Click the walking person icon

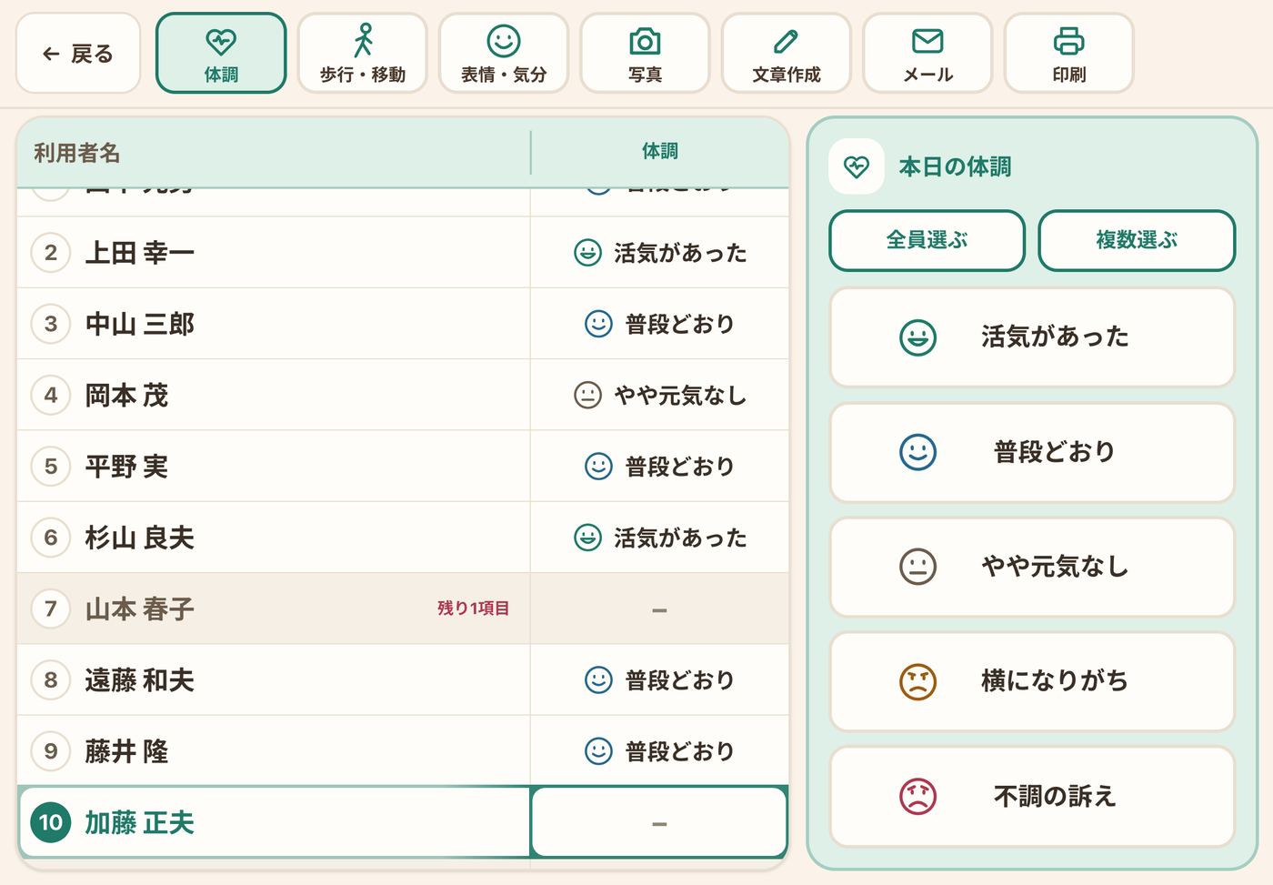click(364, 41)
